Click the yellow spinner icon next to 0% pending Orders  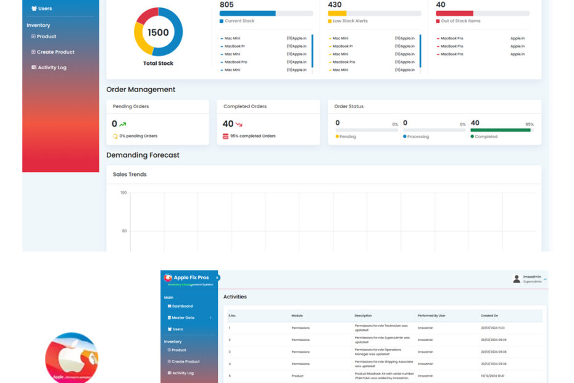click(115, 136)
